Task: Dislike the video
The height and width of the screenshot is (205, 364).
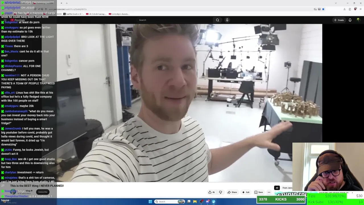Action: (220, 192)
